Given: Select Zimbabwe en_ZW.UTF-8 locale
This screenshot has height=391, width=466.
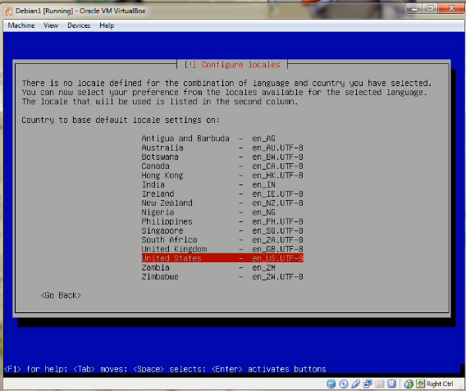Looking at the screenshot, I should click(x=222, y=277).
